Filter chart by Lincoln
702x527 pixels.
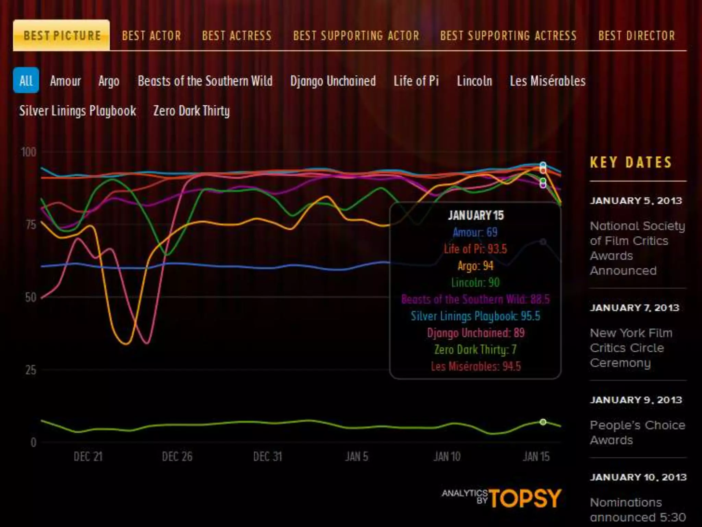474,81
